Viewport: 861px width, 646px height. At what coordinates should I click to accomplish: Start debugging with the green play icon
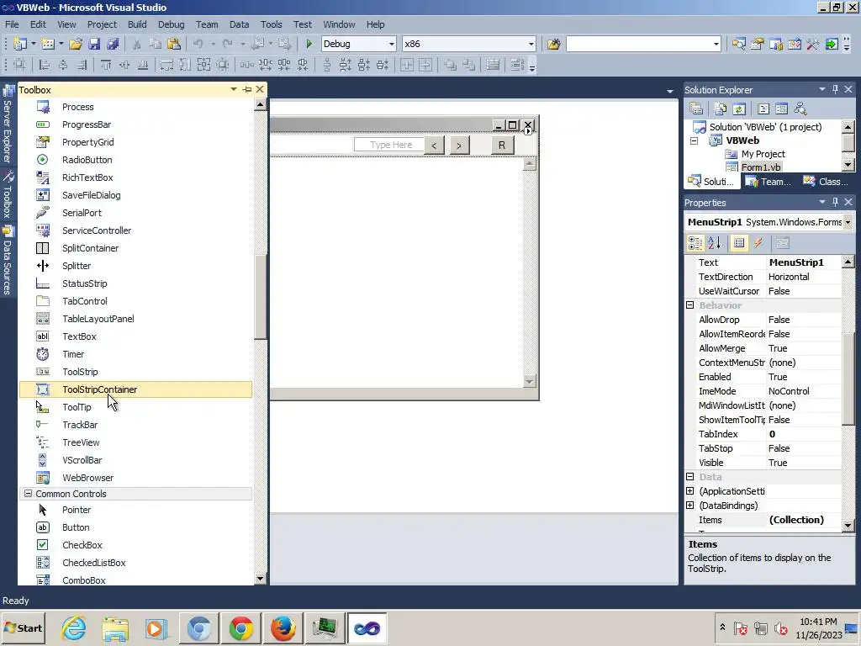click(309, 44)
